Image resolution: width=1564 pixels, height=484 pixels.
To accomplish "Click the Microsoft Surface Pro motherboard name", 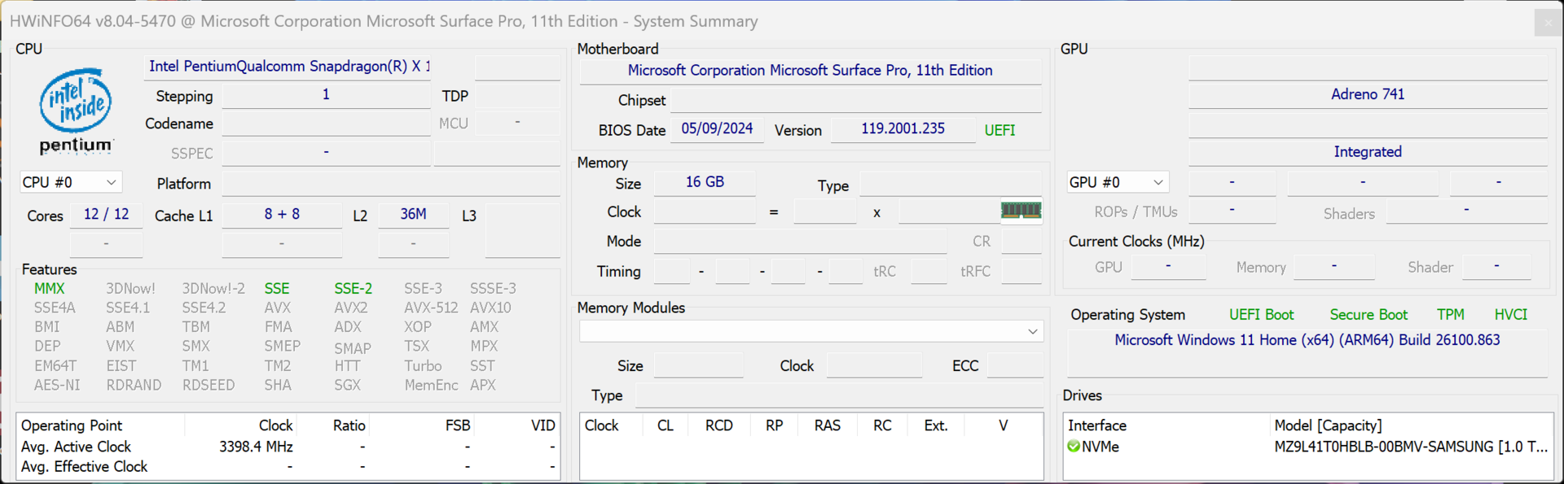I will point(810,71).
